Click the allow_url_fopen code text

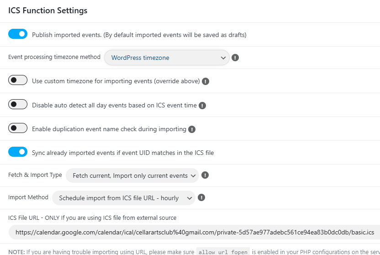point(223,252)
